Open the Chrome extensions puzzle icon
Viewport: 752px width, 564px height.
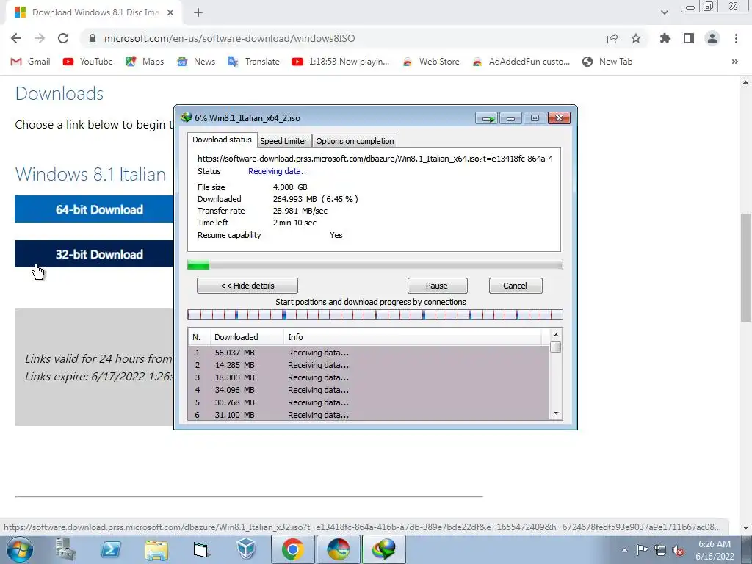(x=665, y=38)
